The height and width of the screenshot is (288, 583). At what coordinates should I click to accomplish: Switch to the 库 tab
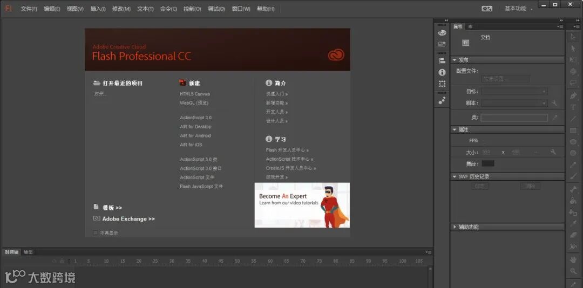(x=470, y=26)
